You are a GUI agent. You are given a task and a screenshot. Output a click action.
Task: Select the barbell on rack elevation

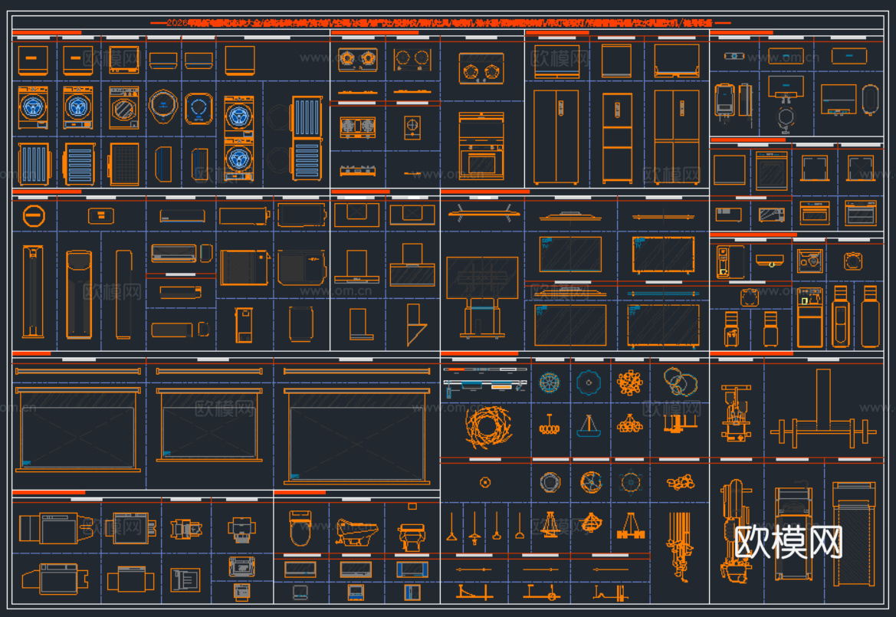pyautogui.click(x=823, y=408)
